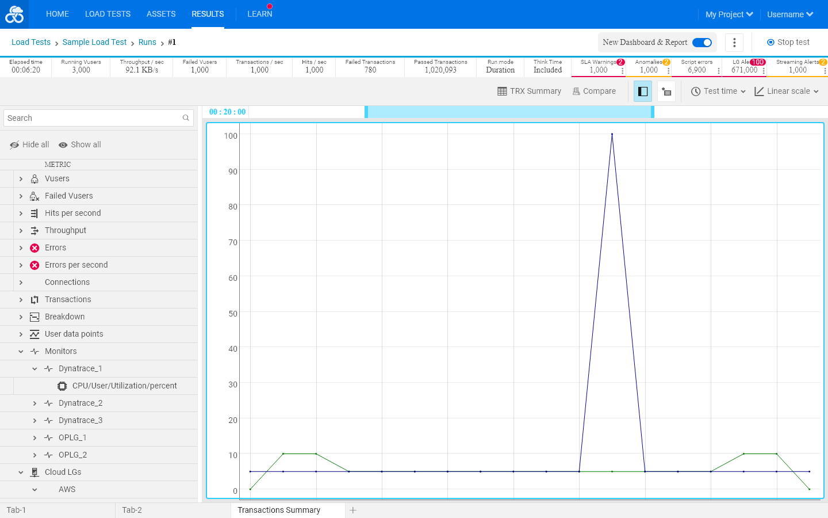The image size is (828, 518).
Task: Toggle the side panel layout icon
Action: coord(643,92)
